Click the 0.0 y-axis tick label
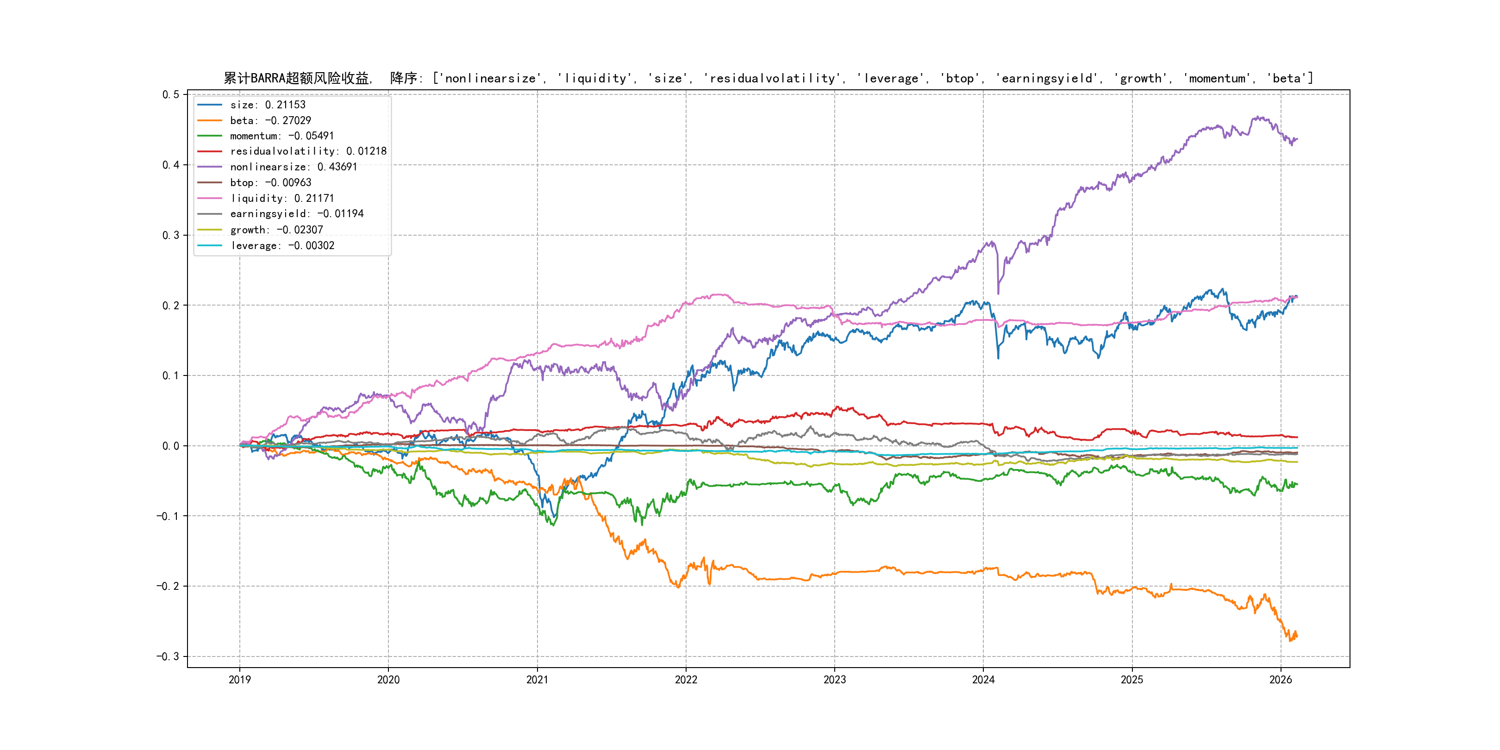This screenshot has width=1500, height=750. [x=171, y=446]
